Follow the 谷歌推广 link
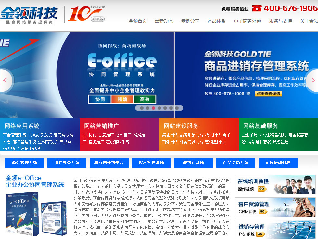This screenshot has width=318, height=239. coord(123,135)
